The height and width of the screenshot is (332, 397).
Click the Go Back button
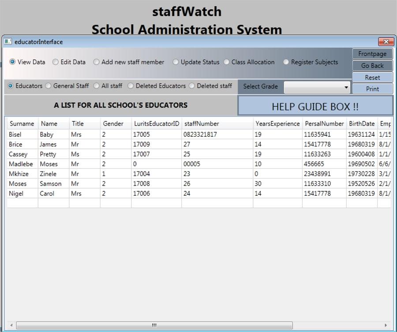coord(372,65)
